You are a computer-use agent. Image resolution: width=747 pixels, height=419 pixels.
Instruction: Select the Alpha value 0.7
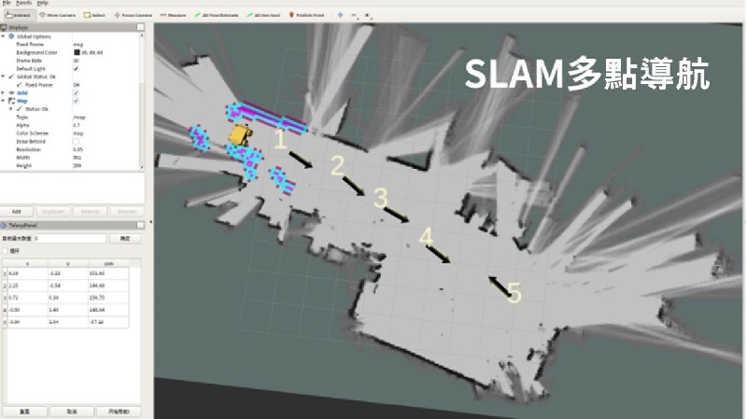(x=77, y=125)
